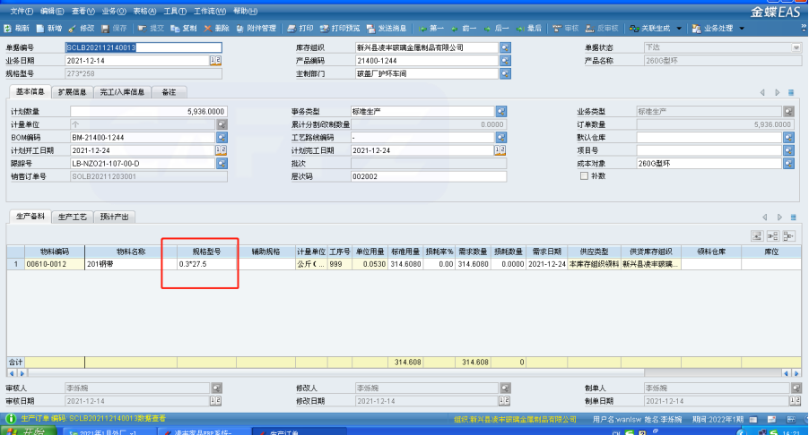Open the 单据状态 dropdown list
This screenshot has width=809, height=435.
point(796,47)
